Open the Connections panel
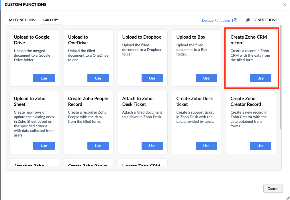The image size is (290, 200). [264, 20]
